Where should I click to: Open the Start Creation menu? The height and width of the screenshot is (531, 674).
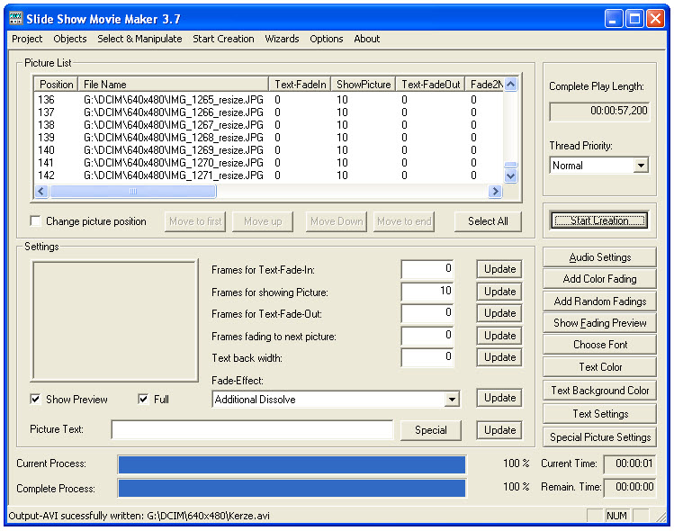pyautogui.click(x=223, y=39)
